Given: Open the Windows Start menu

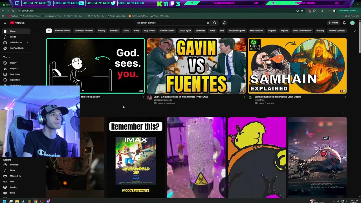Looking at the screenshot, I should pyautogui.click(x=4, y=201).
